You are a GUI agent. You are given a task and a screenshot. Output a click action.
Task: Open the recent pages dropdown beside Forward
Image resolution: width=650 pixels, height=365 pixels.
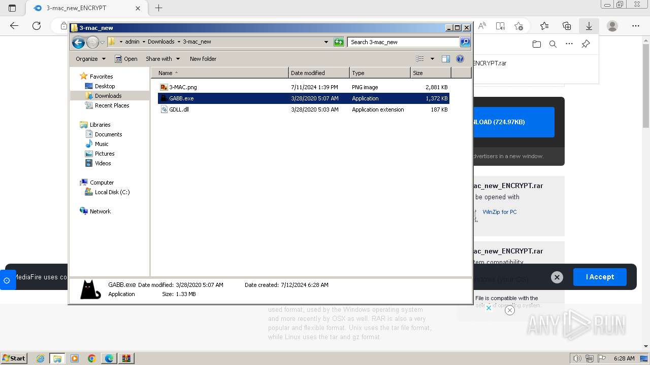pyautogui.click(x=103, y=42)
